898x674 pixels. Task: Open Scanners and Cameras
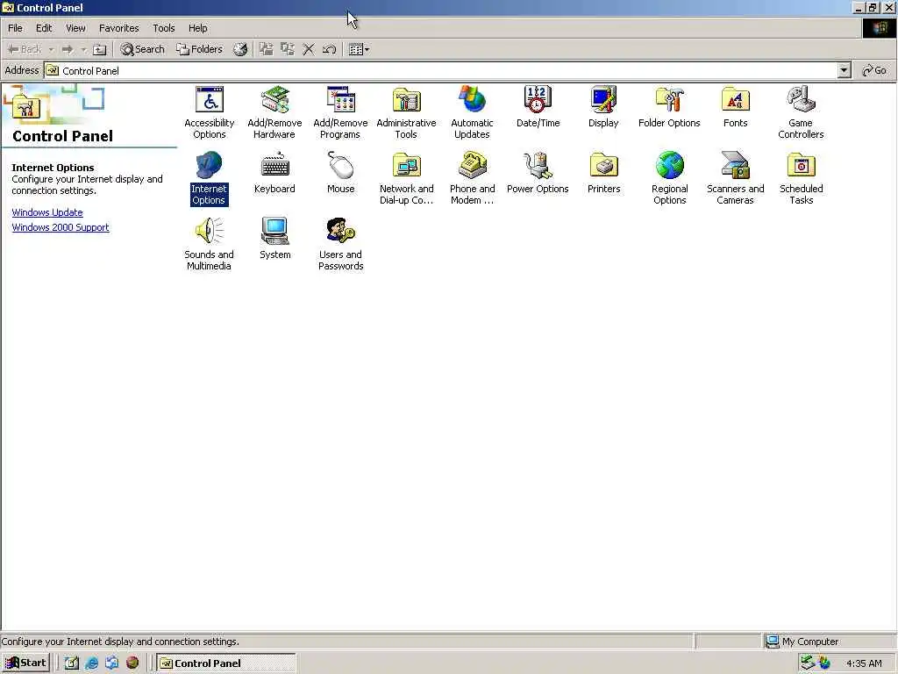(736, 178)
